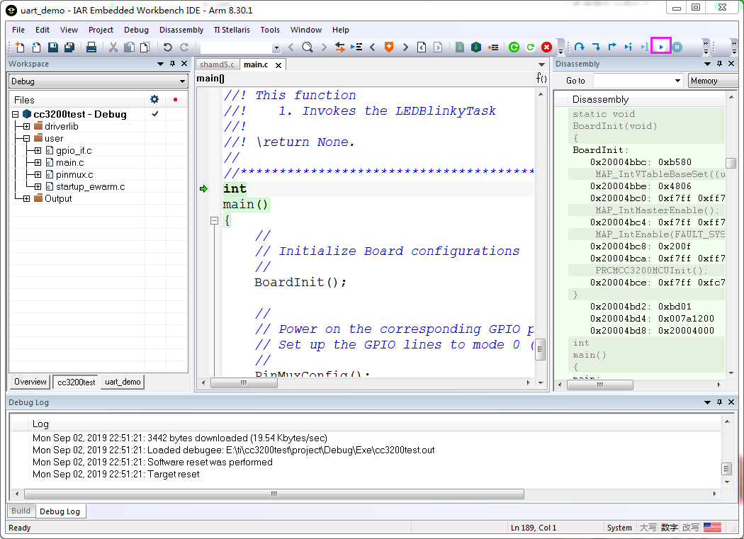Click the Break pause icon in debug toolbar
This screenshot has width=744, height=539.
click(x=677, y=47)
